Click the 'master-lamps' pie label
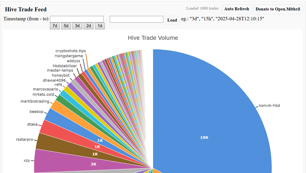306x173 pixels. [x=60, y=70]
